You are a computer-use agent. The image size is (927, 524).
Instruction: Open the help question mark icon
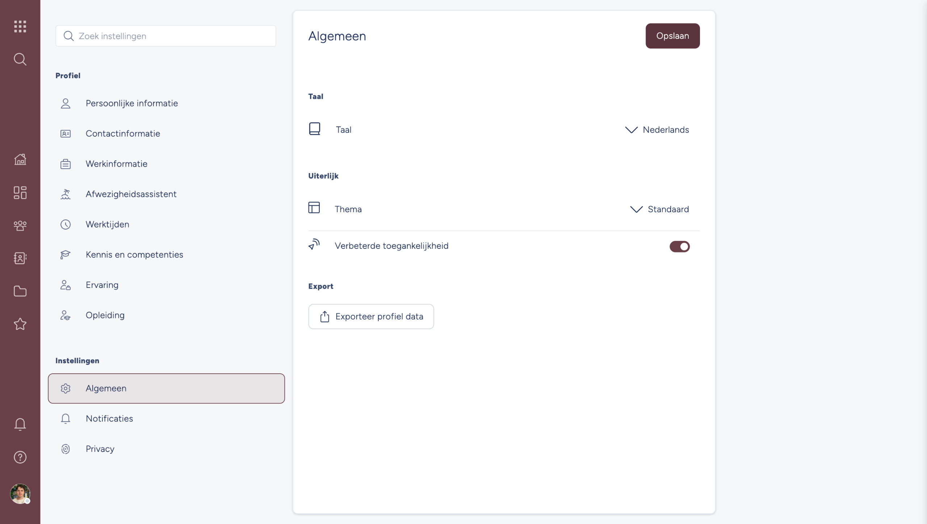click(20, 457)
